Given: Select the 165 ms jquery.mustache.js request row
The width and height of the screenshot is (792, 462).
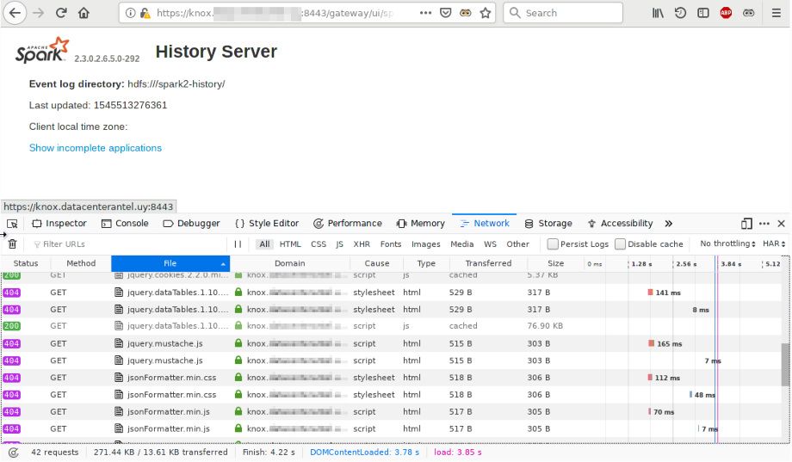Looking at the screenshot, I should 392,343.
